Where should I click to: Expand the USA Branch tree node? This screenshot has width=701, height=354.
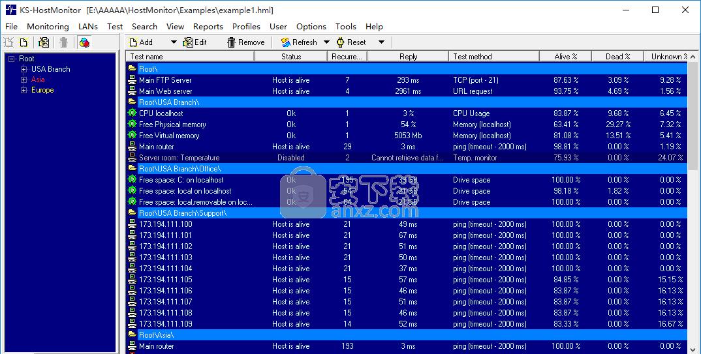pos(24,69)
